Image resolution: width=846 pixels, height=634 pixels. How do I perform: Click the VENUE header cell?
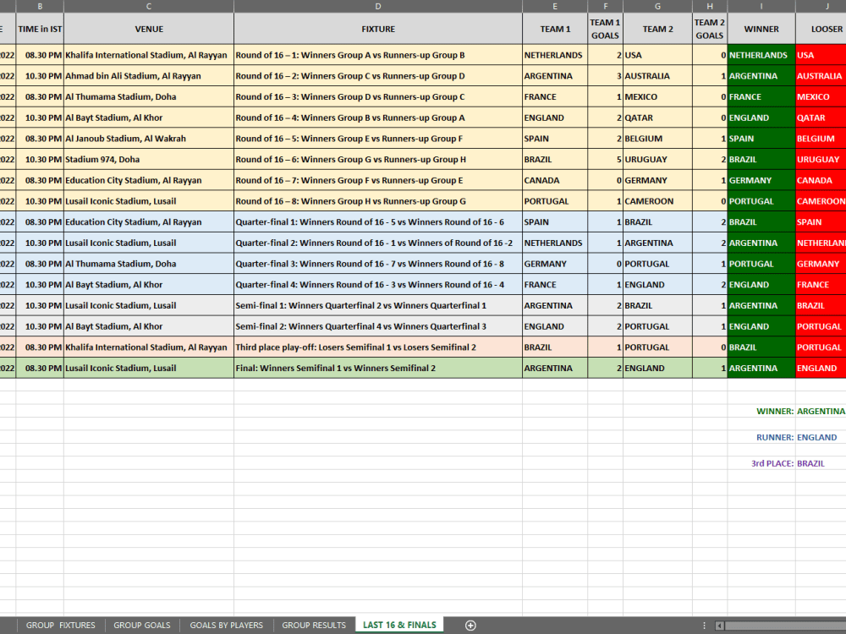tap(148, 29)
